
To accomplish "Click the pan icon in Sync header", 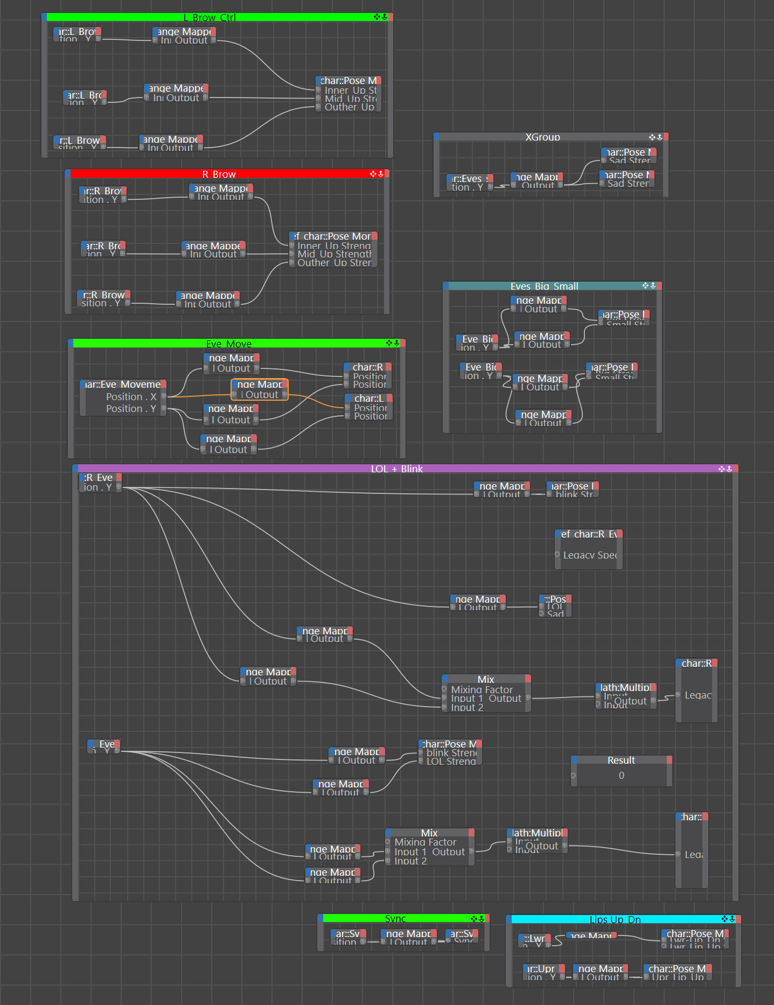I will click(474, 919).
